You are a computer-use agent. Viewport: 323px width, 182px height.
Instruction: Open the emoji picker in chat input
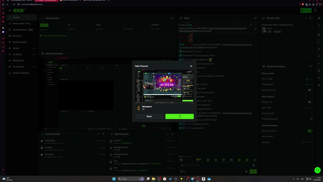[x=254, y=165]
